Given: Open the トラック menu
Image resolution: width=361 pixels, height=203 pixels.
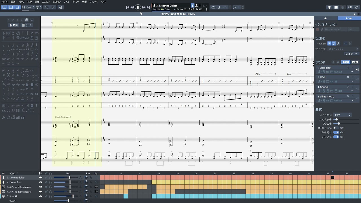Looking at the screenshot, I should coord(21,2).
